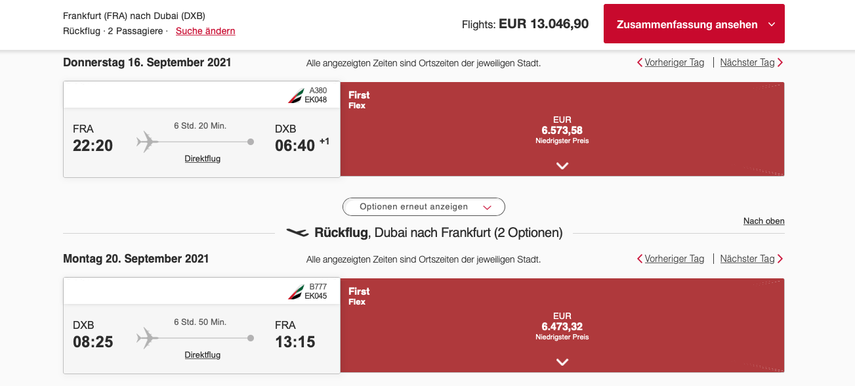Expand return First Flex fare details chevron
The image size is (855, 386).
point(562,362)
